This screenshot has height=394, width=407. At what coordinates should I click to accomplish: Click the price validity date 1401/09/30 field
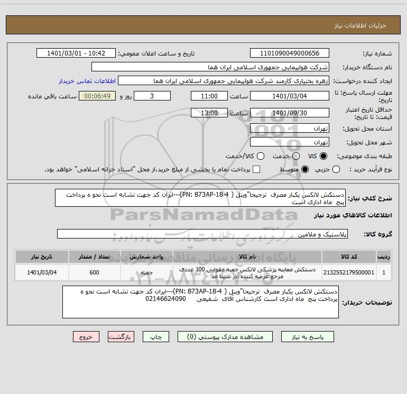289,113
